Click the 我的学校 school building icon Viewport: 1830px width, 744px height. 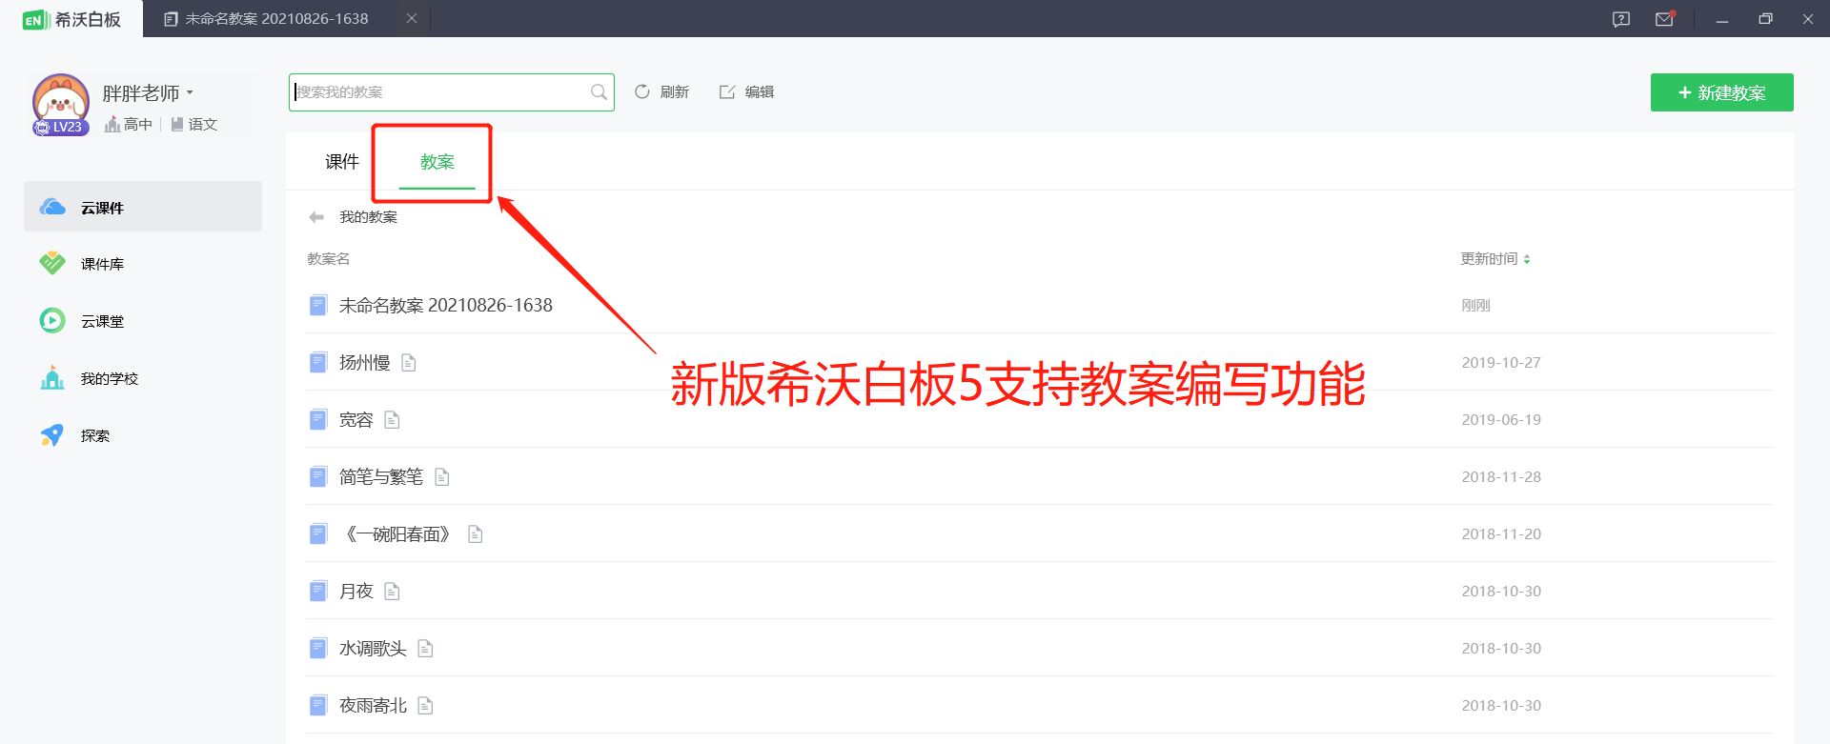point(52,377)
